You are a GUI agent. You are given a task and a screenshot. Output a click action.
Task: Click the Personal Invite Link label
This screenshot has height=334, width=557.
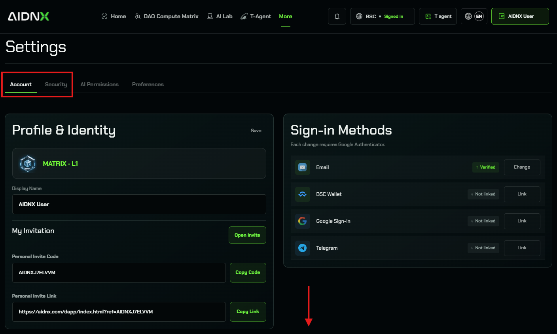pyautogui.click(x=34, y=296)
